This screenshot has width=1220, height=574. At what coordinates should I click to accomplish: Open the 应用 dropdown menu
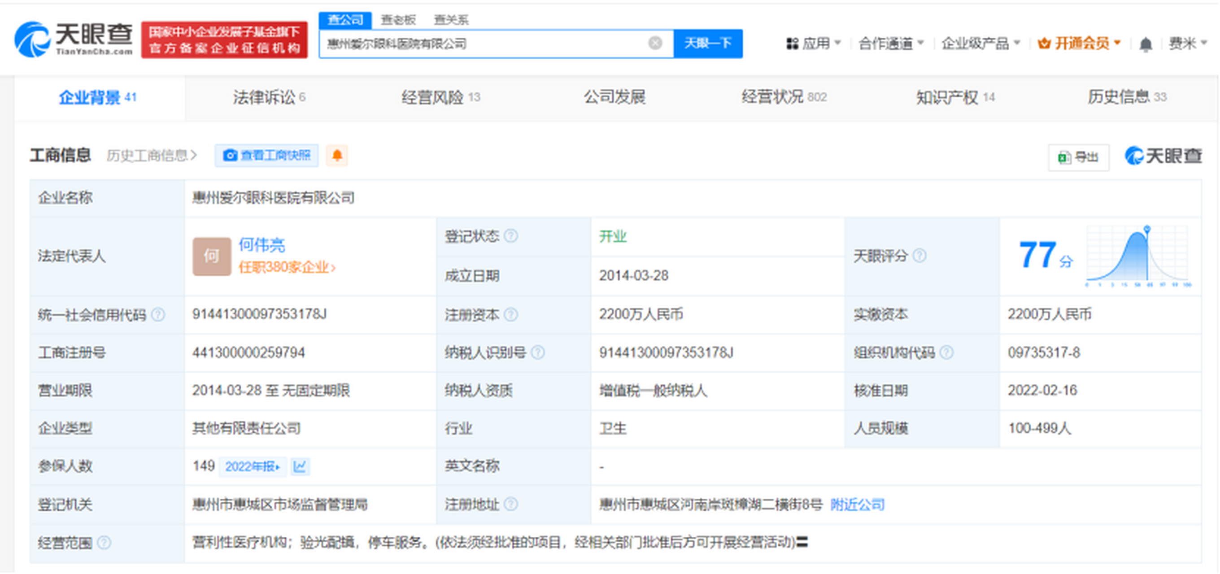click(813, 43)
